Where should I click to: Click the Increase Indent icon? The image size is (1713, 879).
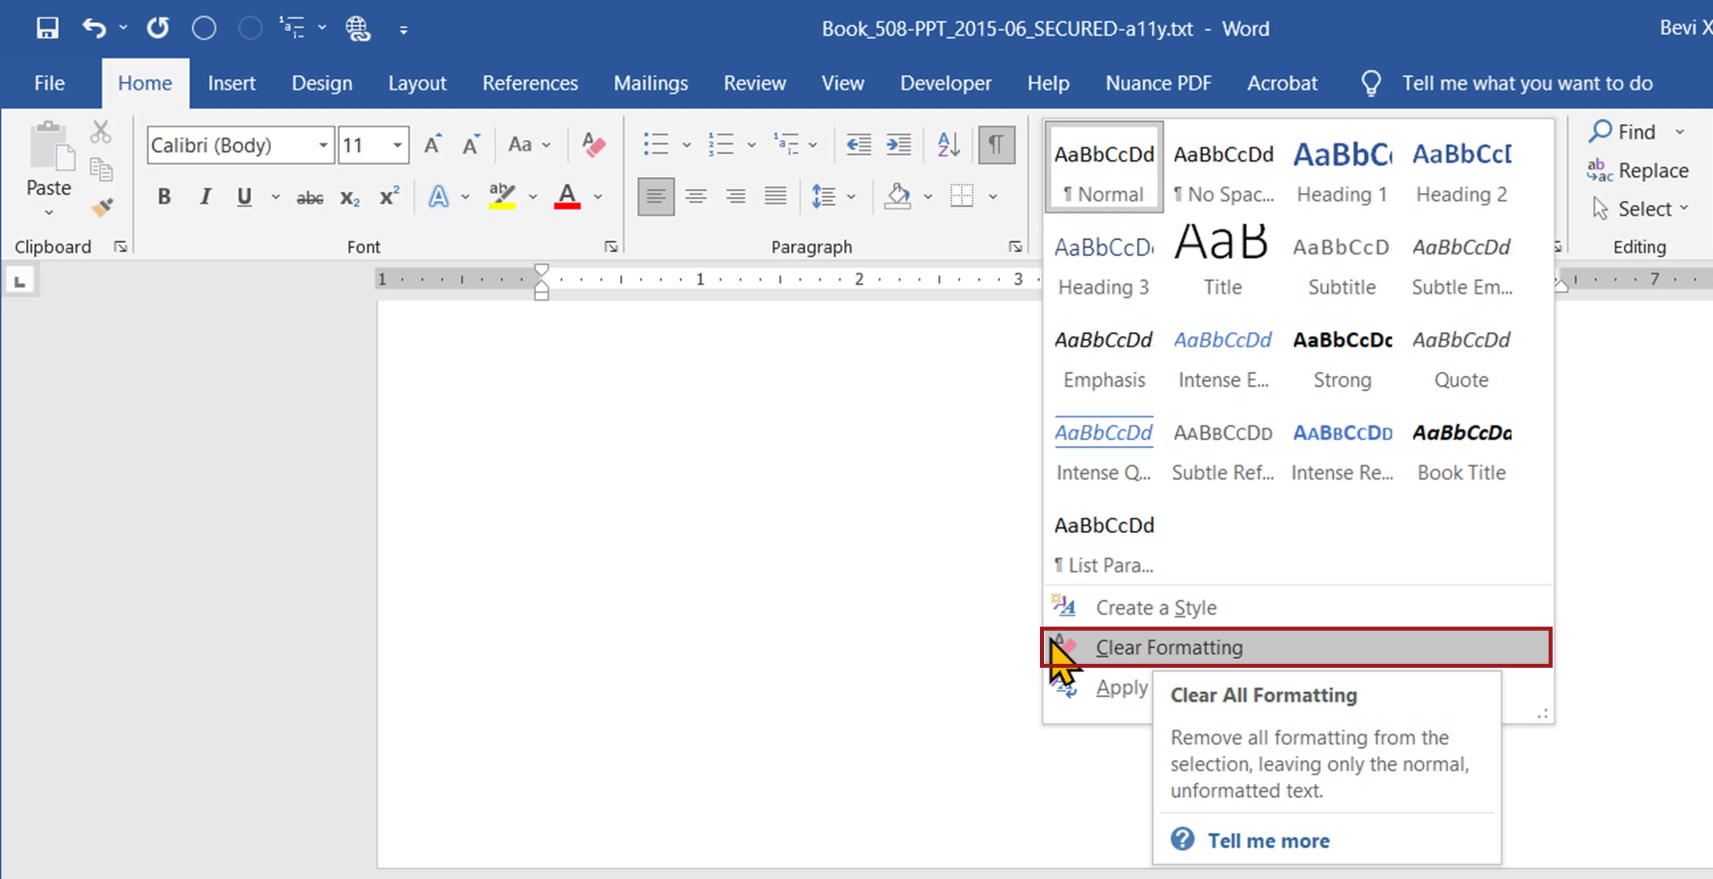pyautogui.click(x=898, y=144)
